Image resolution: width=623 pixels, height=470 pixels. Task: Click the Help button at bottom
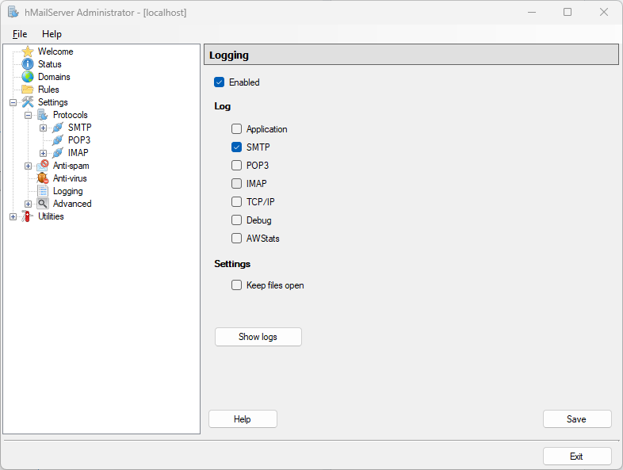click(x=243, y=419)
